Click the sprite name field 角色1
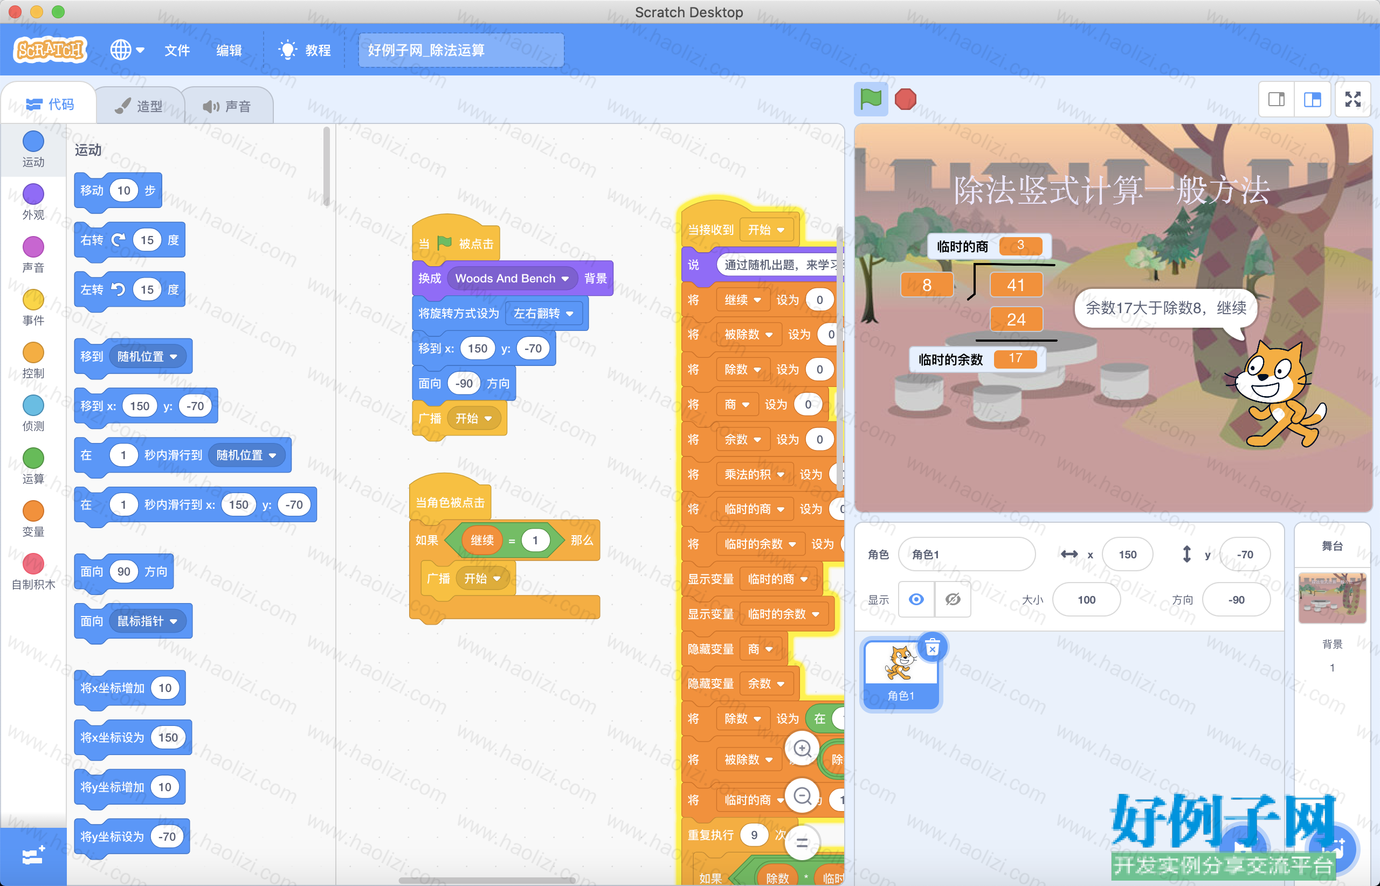The height and width of the screenshot is (886, 1380). click(x=967, y=554)
